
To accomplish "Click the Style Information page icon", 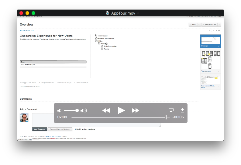I will [102, 46].
